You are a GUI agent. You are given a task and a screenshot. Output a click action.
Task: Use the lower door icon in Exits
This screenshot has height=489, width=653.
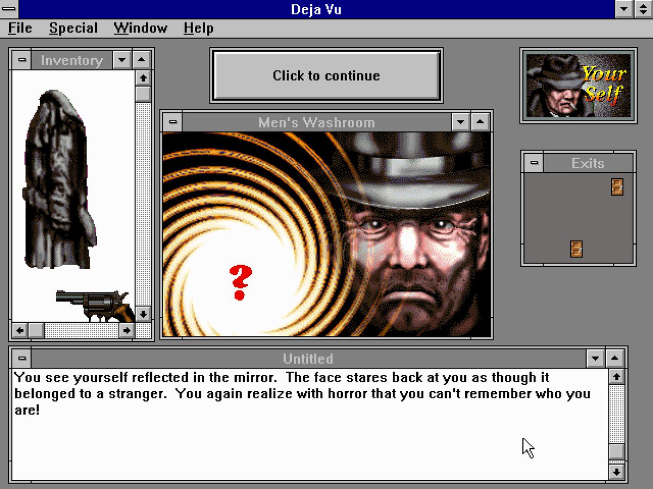576,249
